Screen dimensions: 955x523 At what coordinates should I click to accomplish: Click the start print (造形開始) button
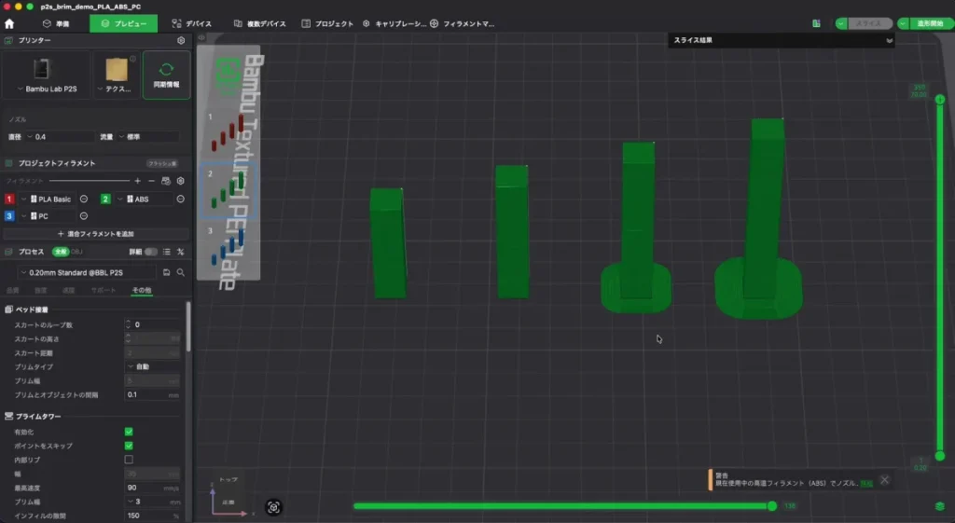pos(931,23)
